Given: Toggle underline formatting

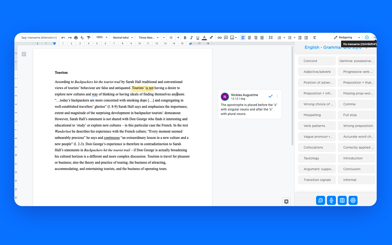Looking at the screenshot, I should click(198, 38).
